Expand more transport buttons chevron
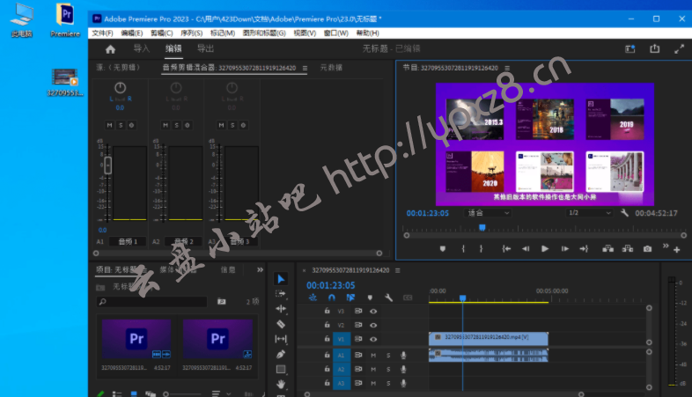692x397 pixels. (x=666, y=246)
